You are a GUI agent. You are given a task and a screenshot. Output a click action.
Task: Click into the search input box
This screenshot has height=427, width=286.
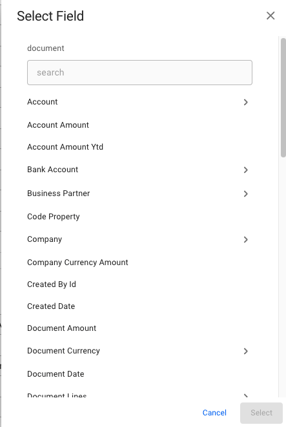139,72
